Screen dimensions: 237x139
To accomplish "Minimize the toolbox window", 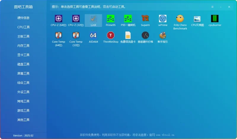I will 221,7.
